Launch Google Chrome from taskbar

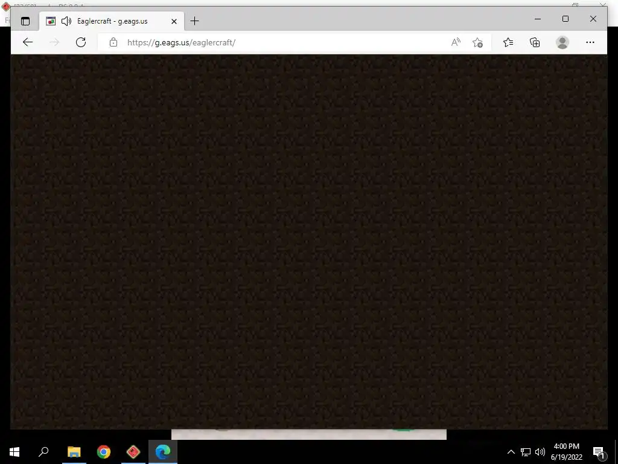coord(104,452)
